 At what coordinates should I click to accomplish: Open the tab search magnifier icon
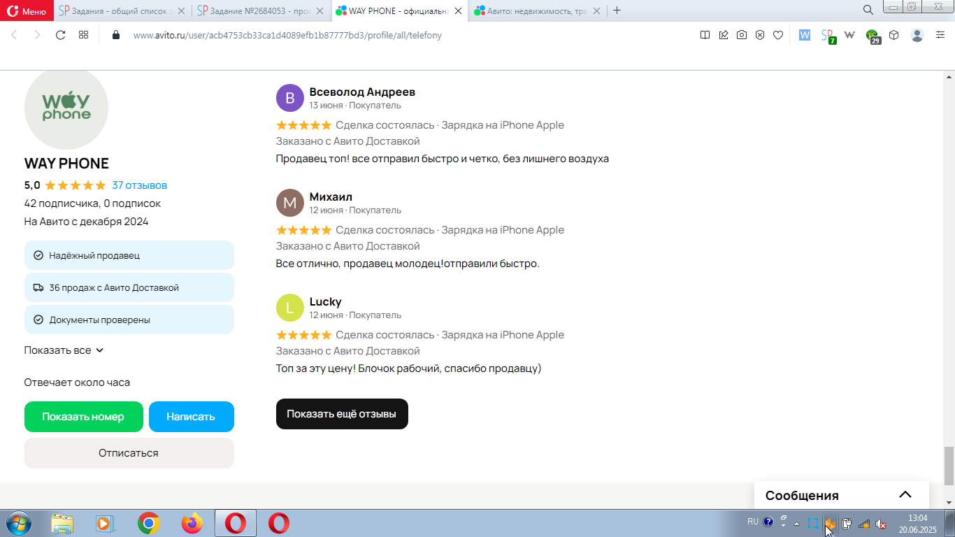(868, 10)
